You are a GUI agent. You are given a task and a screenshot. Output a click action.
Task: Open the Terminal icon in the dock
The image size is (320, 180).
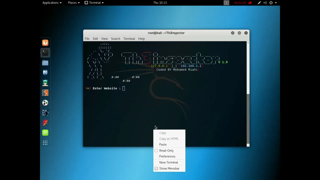pyautogui.click(x=45, y=53)
